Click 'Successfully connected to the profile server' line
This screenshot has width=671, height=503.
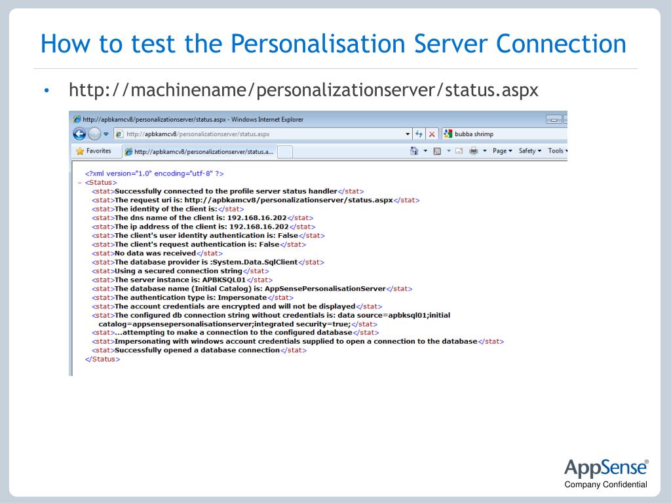pyautogui.click(x=227, y=191)
